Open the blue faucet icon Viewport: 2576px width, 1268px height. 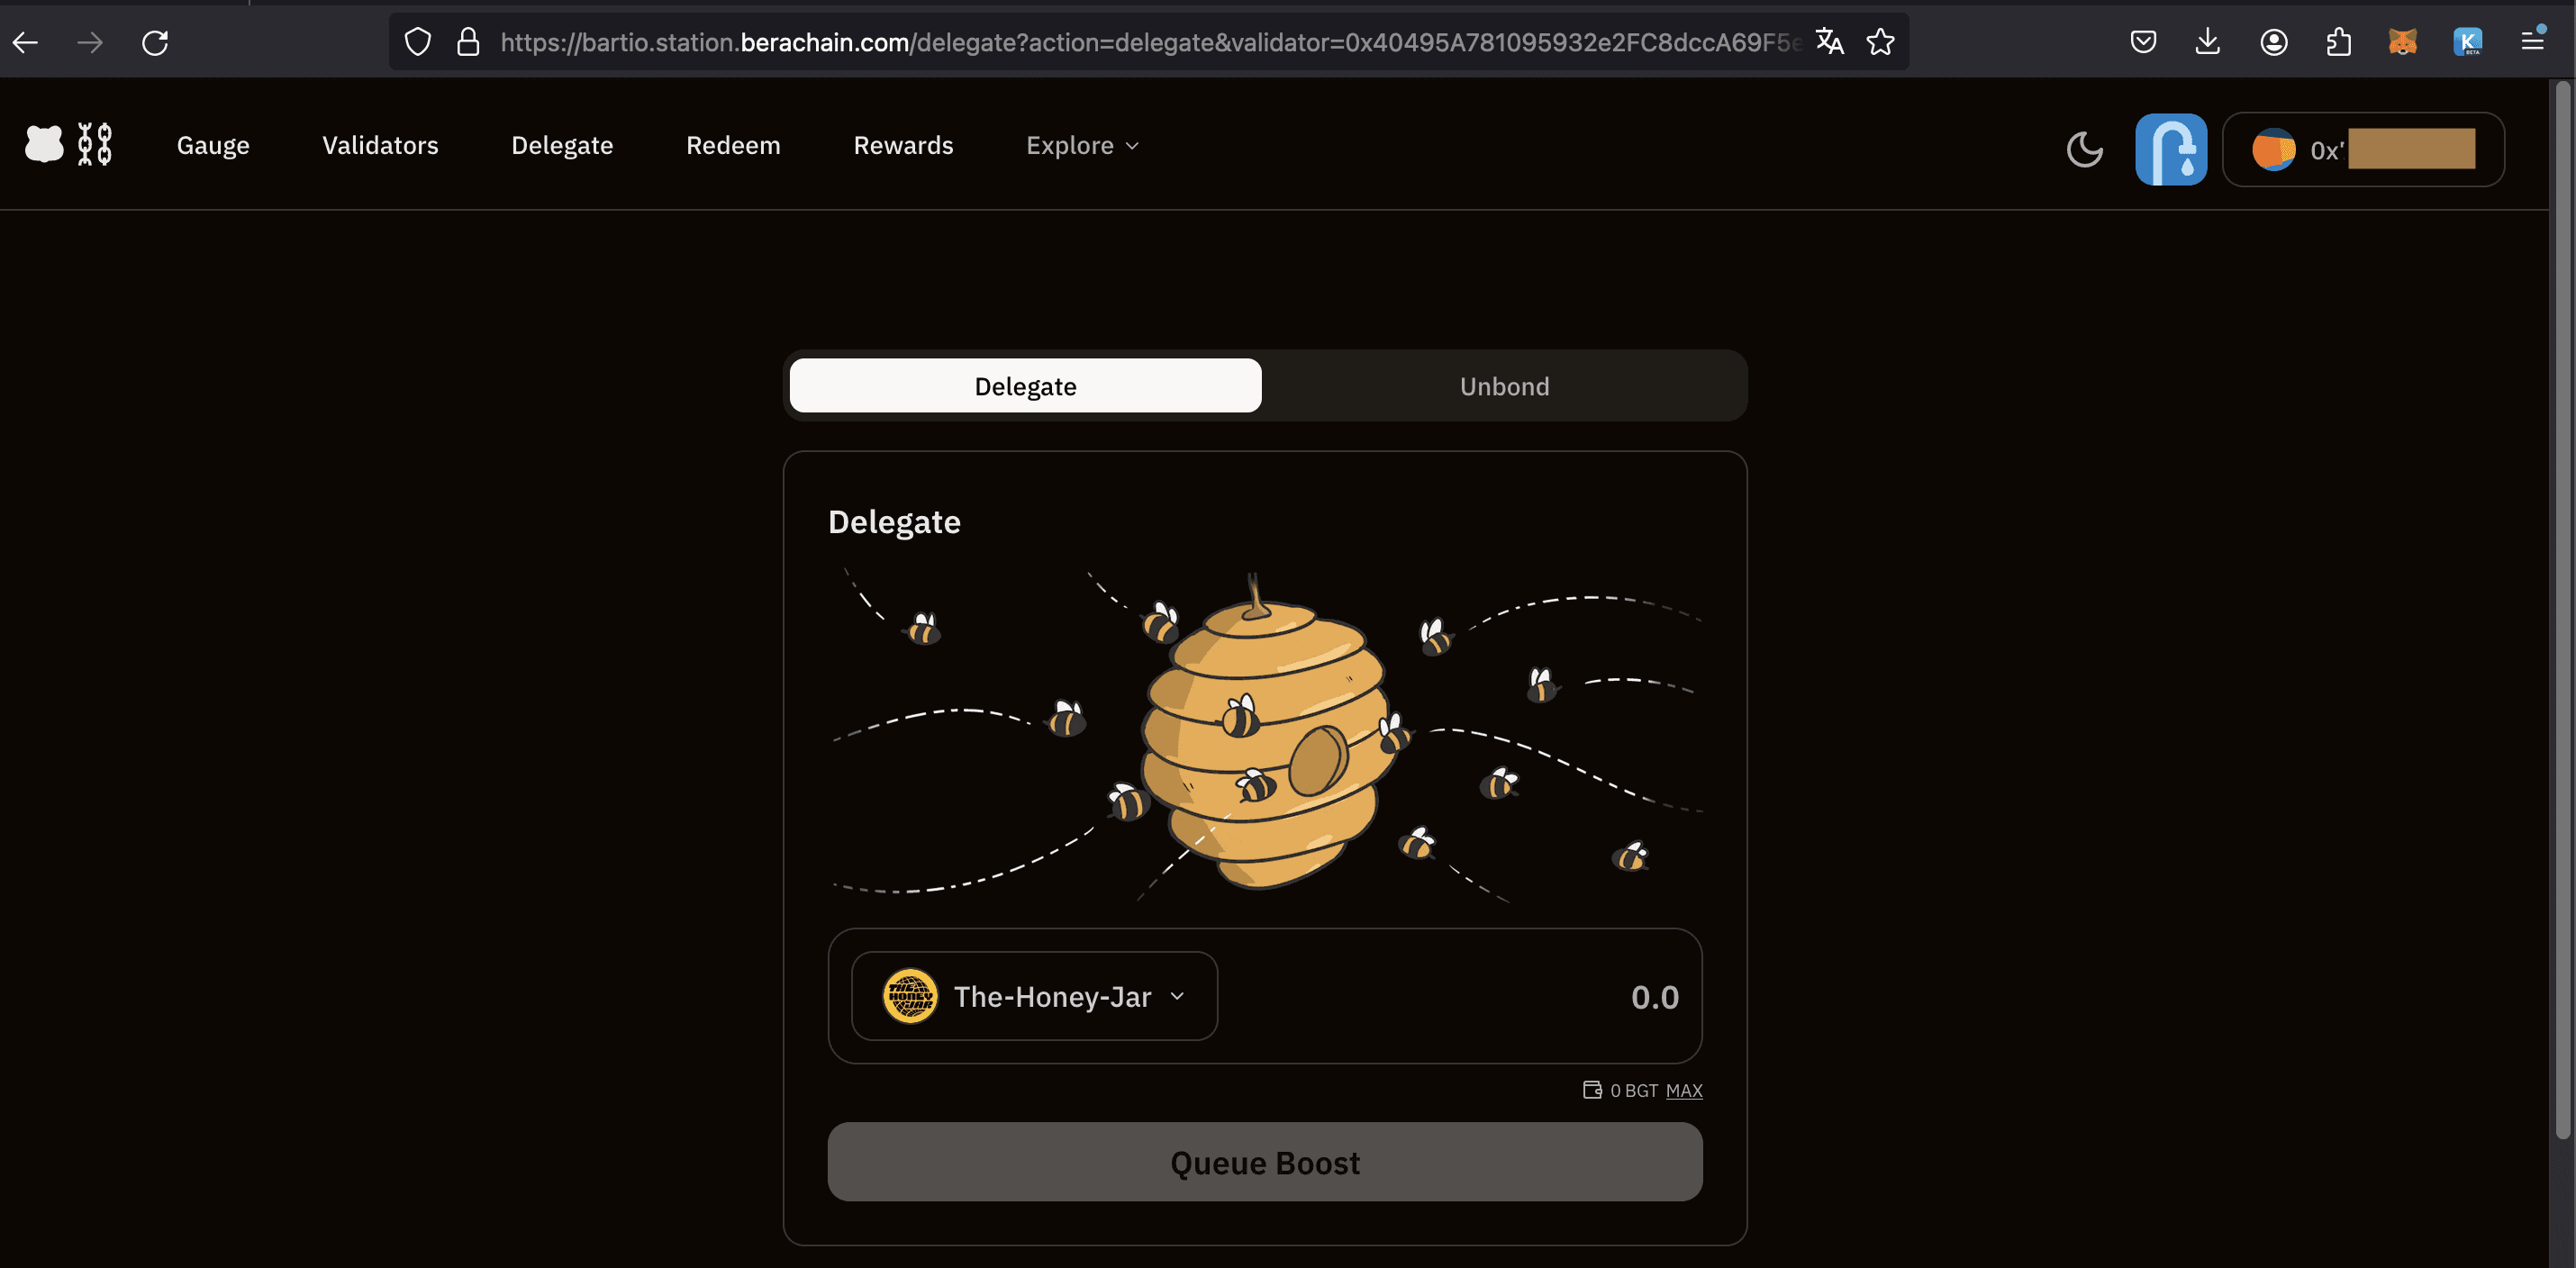coord(2170,150)
